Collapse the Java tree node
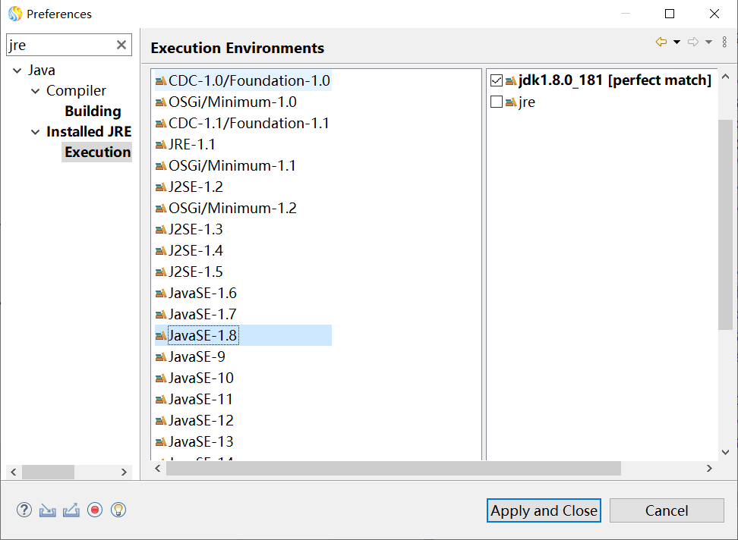This screenshot has height=540, width=738. (x=17, y=70)
